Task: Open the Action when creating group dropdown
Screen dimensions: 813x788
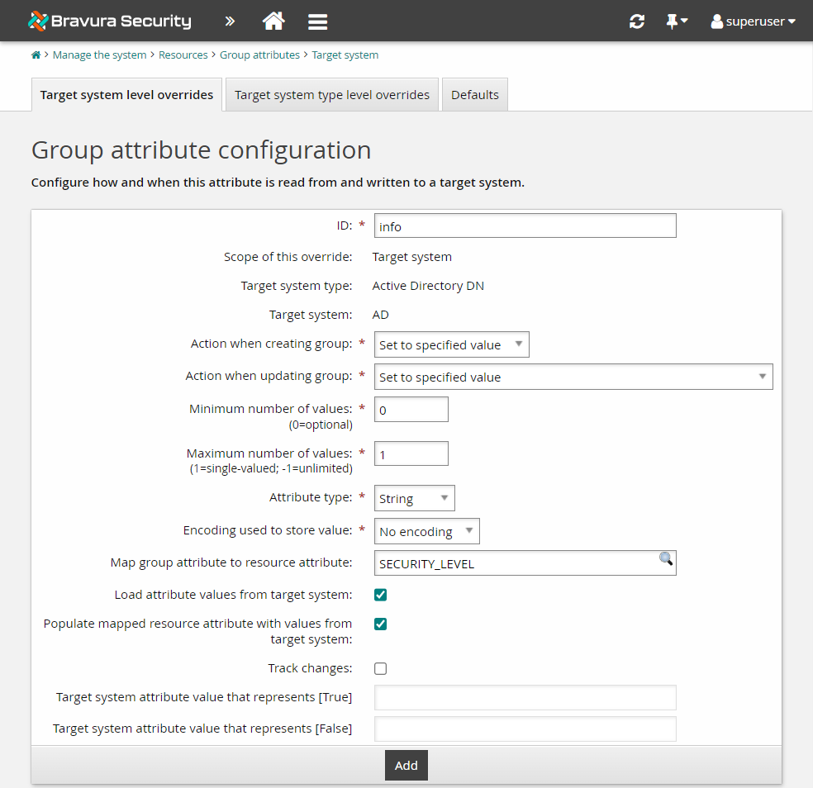Action: click(x=451, y=344)
